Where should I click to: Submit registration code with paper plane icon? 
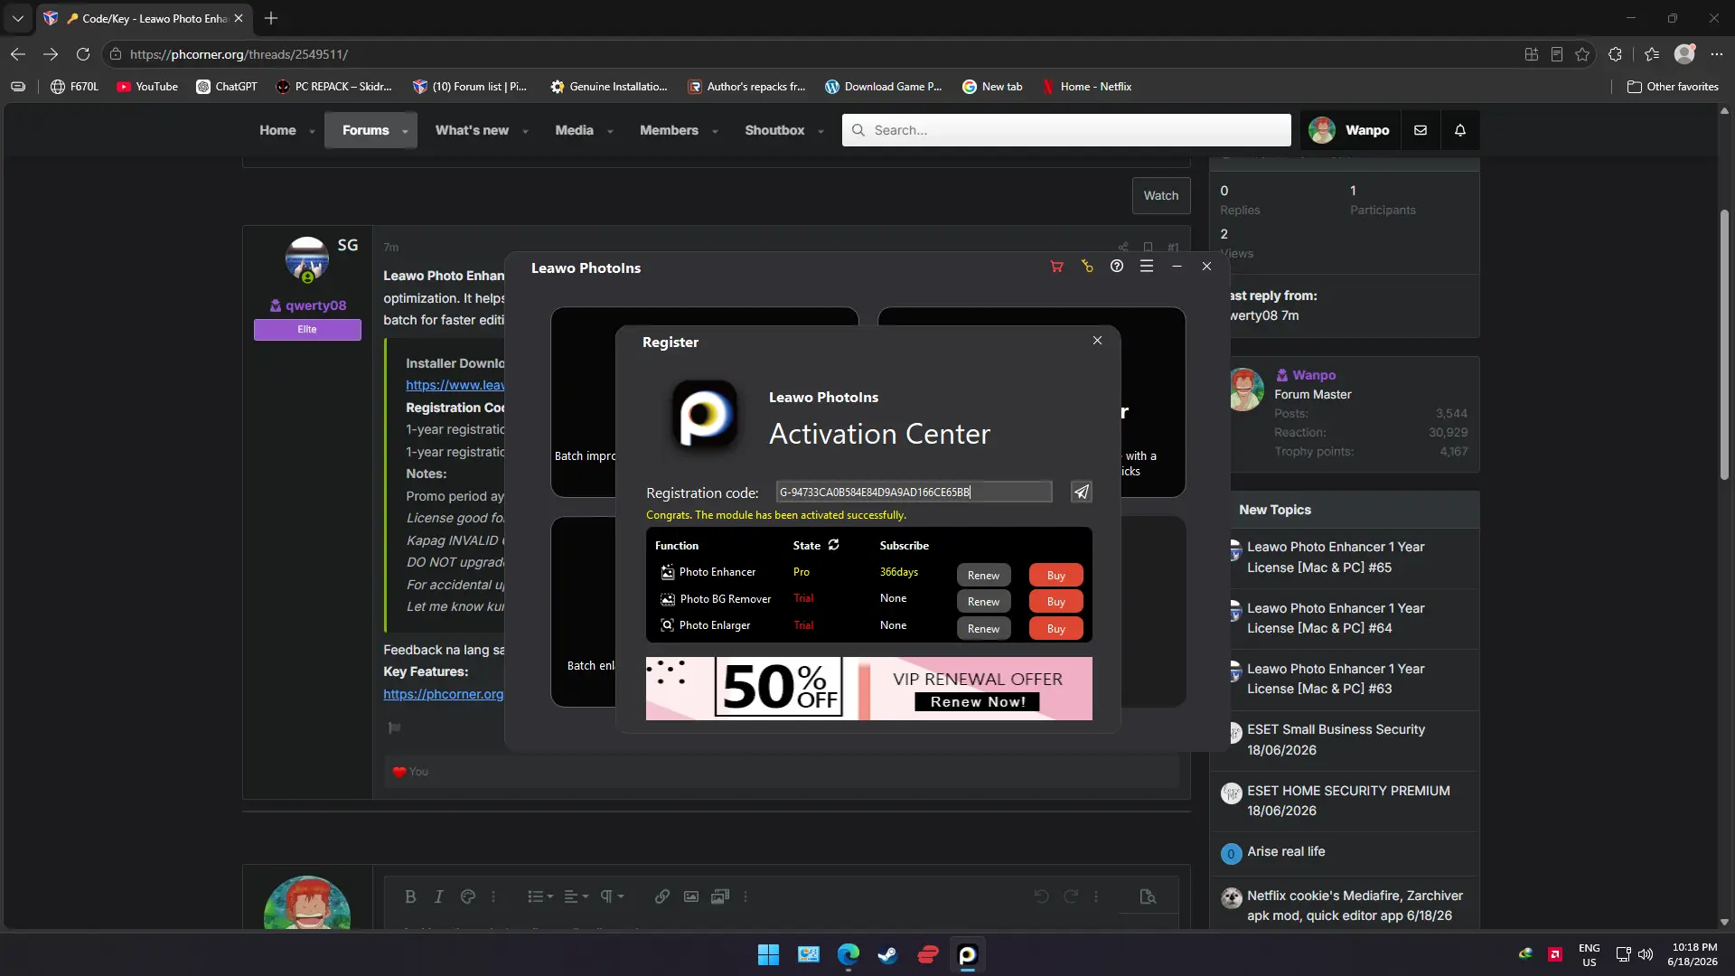coord(1081,492)
